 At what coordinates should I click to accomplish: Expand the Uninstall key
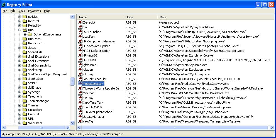pyautogui.click(x=19, y=114)
